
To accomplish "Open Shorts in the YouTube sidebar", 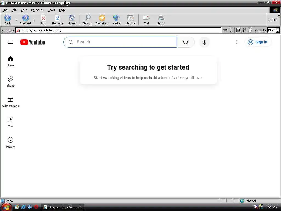I will pos(10,81).
